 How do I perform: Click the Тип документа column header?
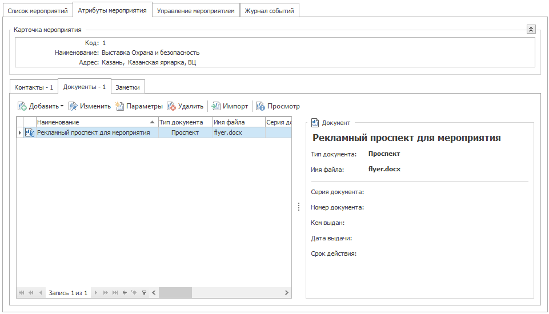point(185,122)
